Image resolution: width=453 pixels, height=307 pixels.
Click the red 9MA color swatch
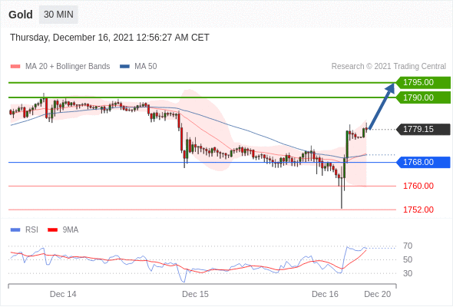52,230
